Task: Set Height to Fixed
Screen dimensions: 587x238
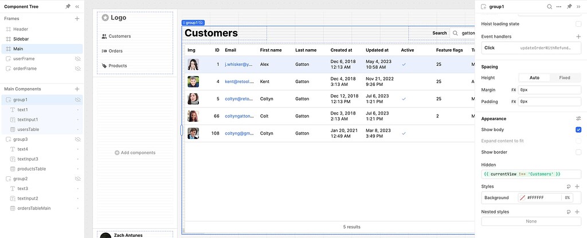Action: tap(565, 78)
